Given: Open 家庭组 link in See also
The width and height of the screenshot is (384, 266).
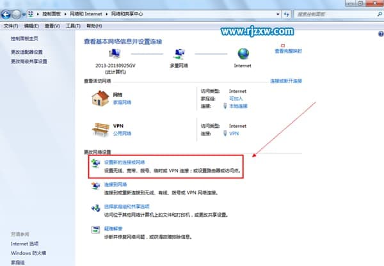Looking at the screenshot, I should point(18,263).
